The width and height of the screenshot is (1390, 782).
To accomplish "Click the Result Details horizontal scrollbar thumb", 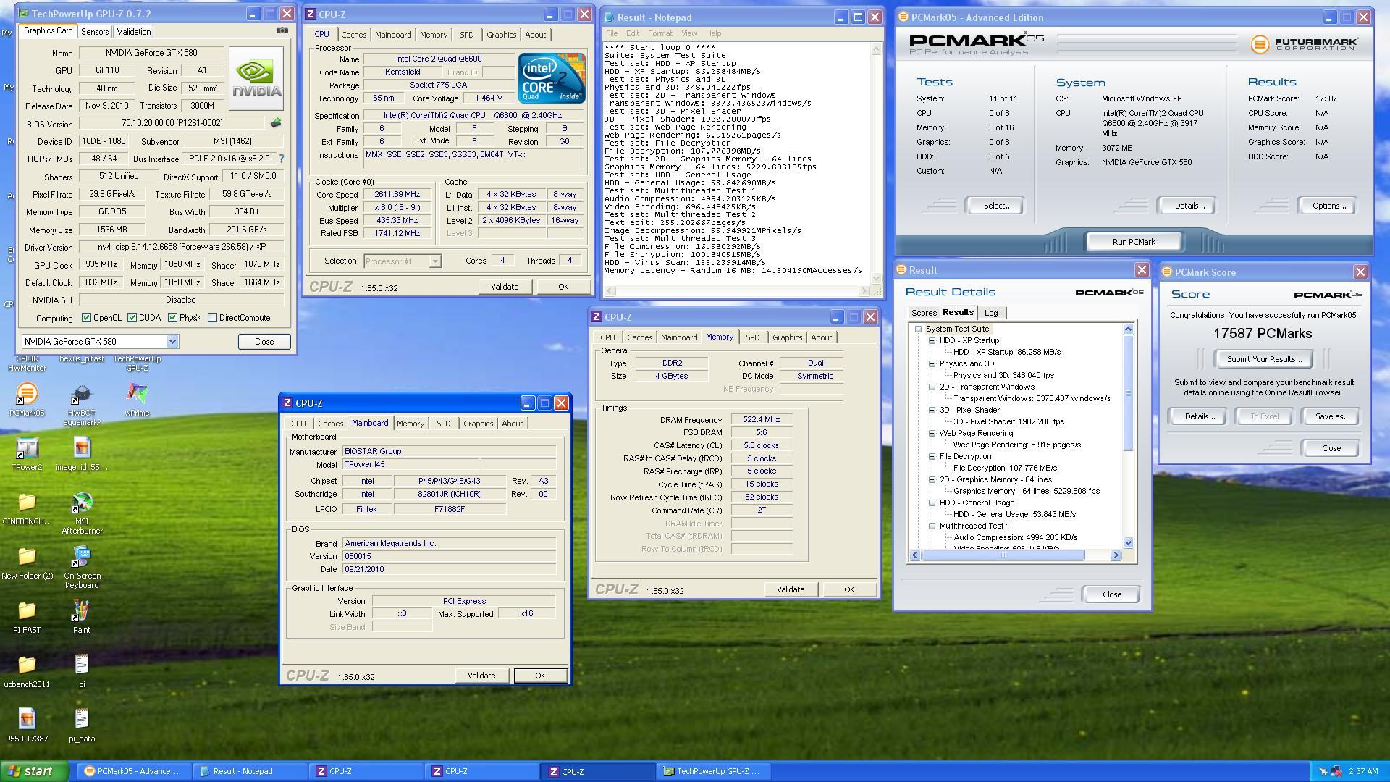I will click(x=1003, y=555).
